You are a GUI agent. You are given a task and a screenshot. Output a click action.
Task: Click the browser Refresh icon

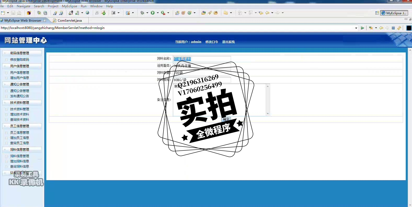399,28
